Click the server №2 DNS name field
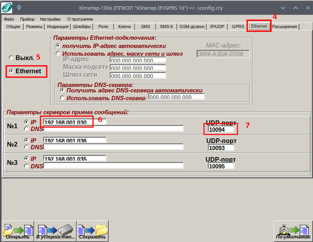The width and height of the screenshot is (313, 242). click(x=113, y=147)
